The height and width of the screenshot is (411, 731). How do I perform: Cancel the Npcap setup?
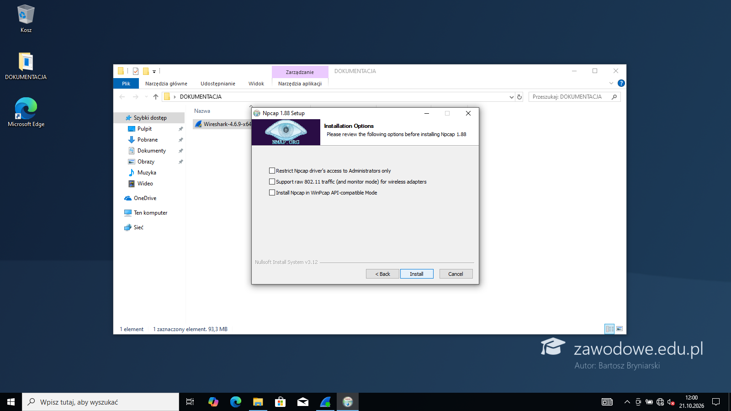coord(456,274)
